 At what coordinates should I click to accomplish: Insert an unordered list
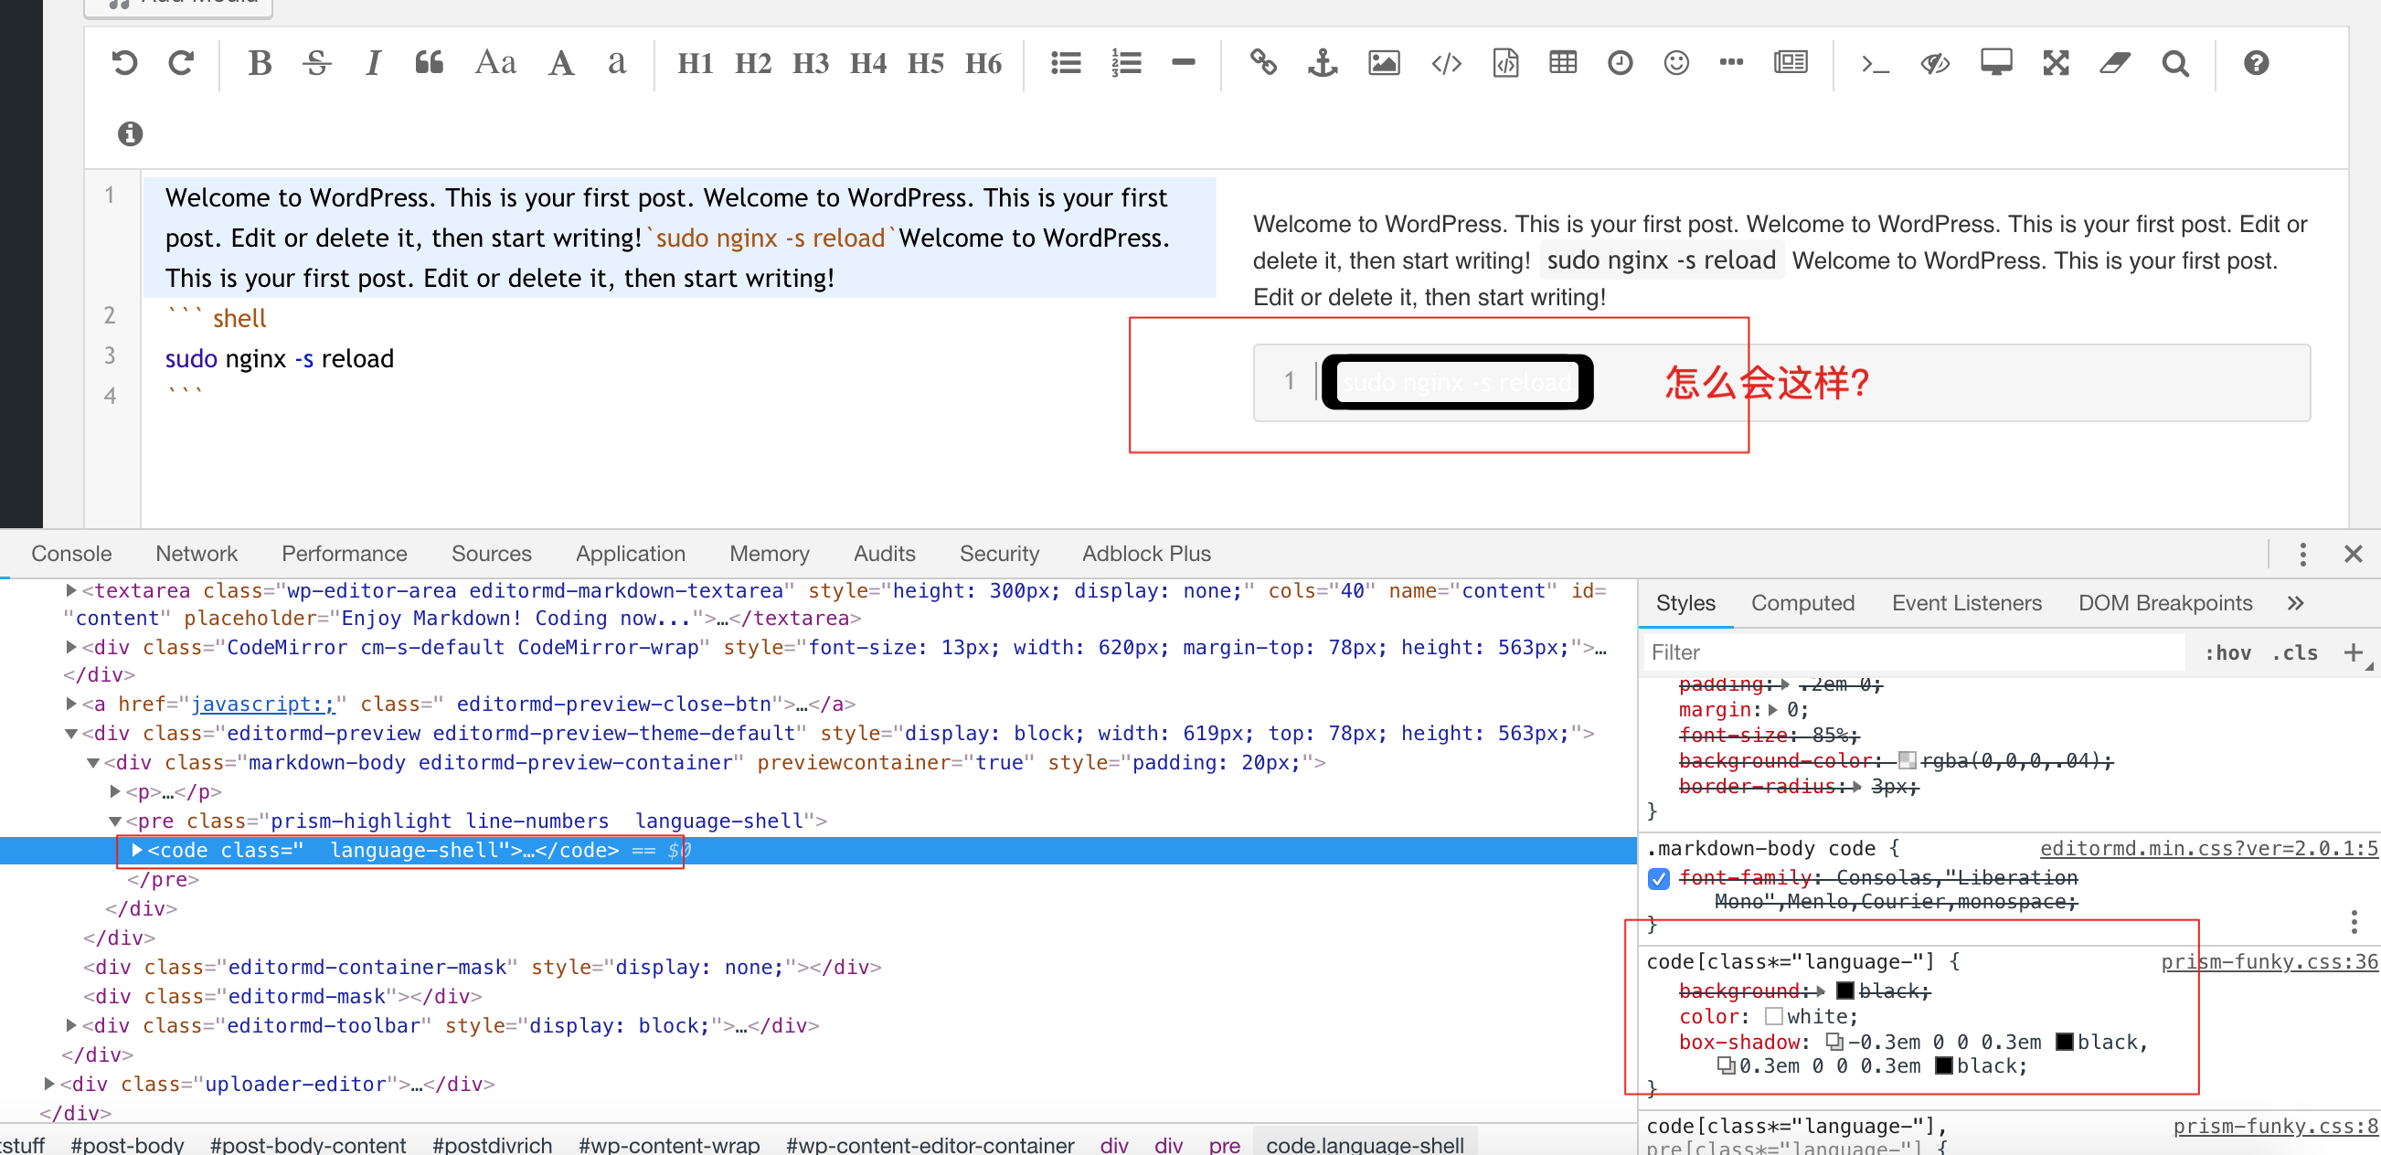point(1066,63)
